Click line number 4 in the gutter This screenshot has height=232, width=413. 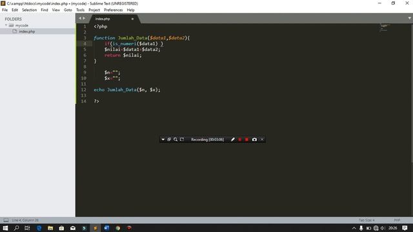click(x=85, y=44)
